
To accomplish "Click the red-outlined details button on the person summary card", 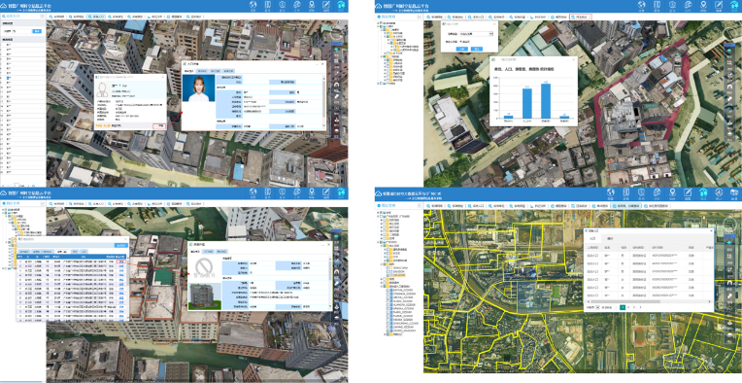I will point(160,126).
